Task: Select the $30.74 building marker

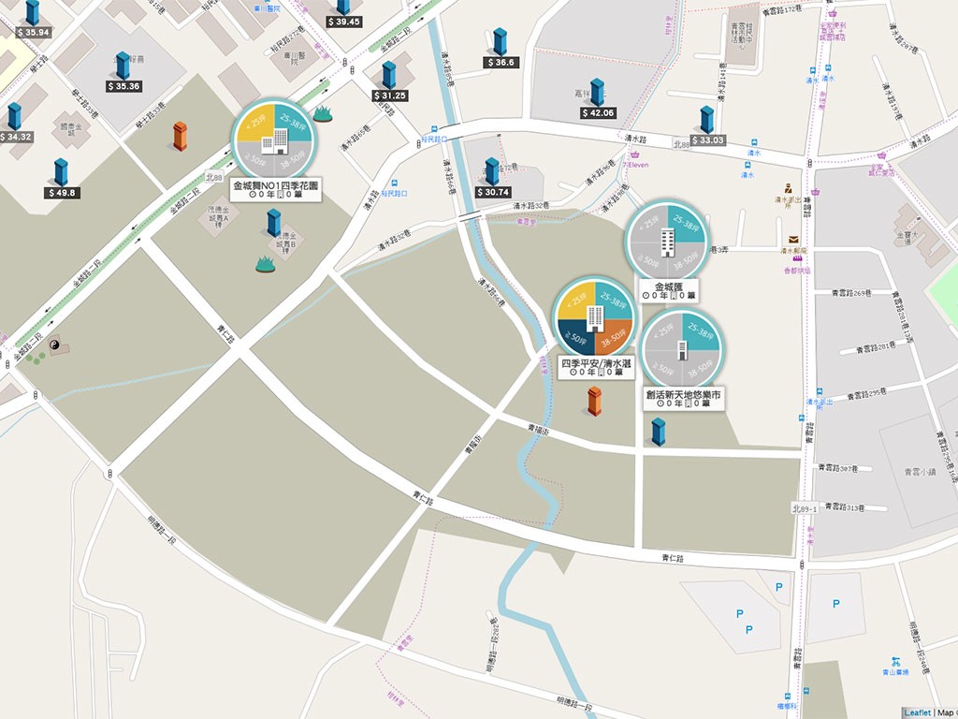Action: (x=492, y=172)
